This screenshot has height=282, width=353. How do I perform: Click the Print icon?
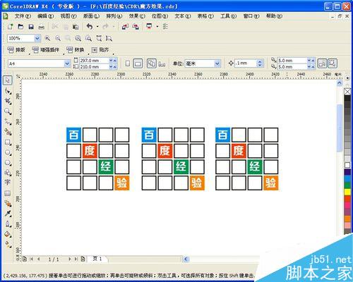[x=42, y=27]
